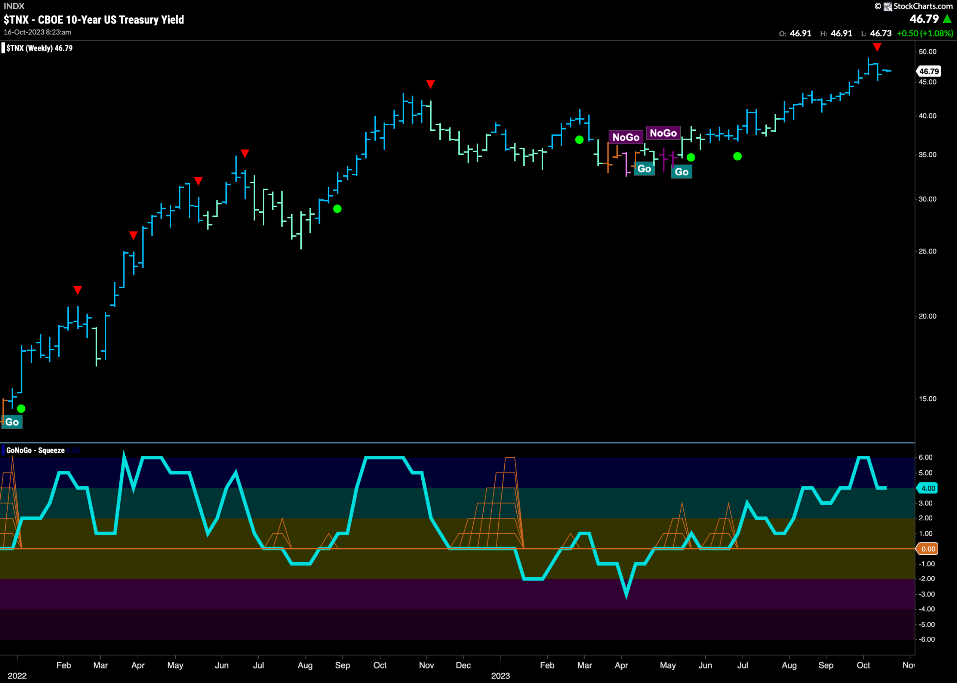The height and width of the screenshot is (683, 957).
Task: Click the green dot near March 2023
Action: 579,140
